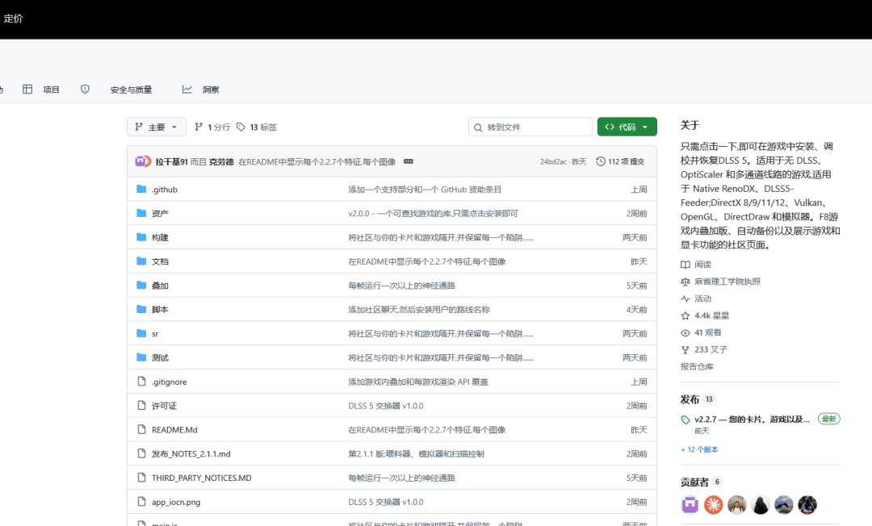
Task: Open the .github folder
Action: pyautogui.click(x=165, y=190)
